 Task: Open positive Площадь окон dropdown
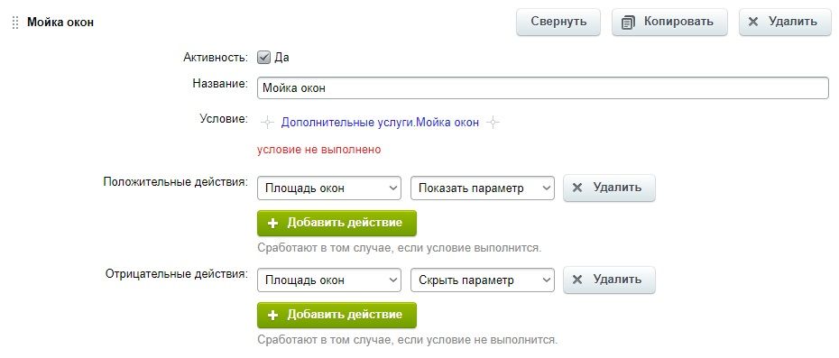click(329, 188)
